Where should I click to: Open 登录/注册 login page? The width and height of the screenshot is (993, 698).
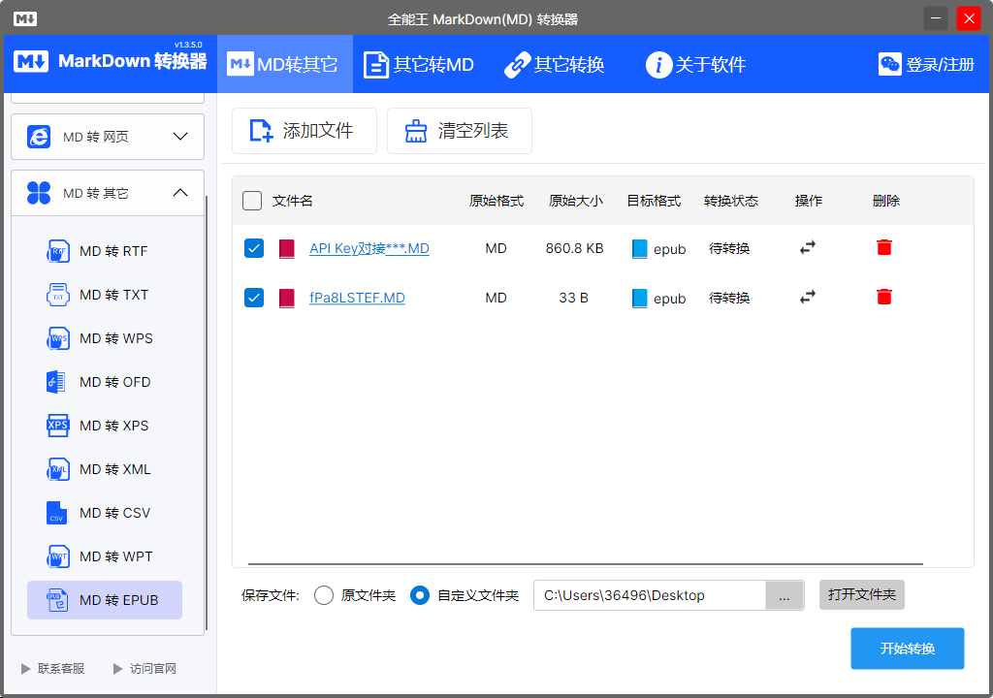click(x=926, y=64)
